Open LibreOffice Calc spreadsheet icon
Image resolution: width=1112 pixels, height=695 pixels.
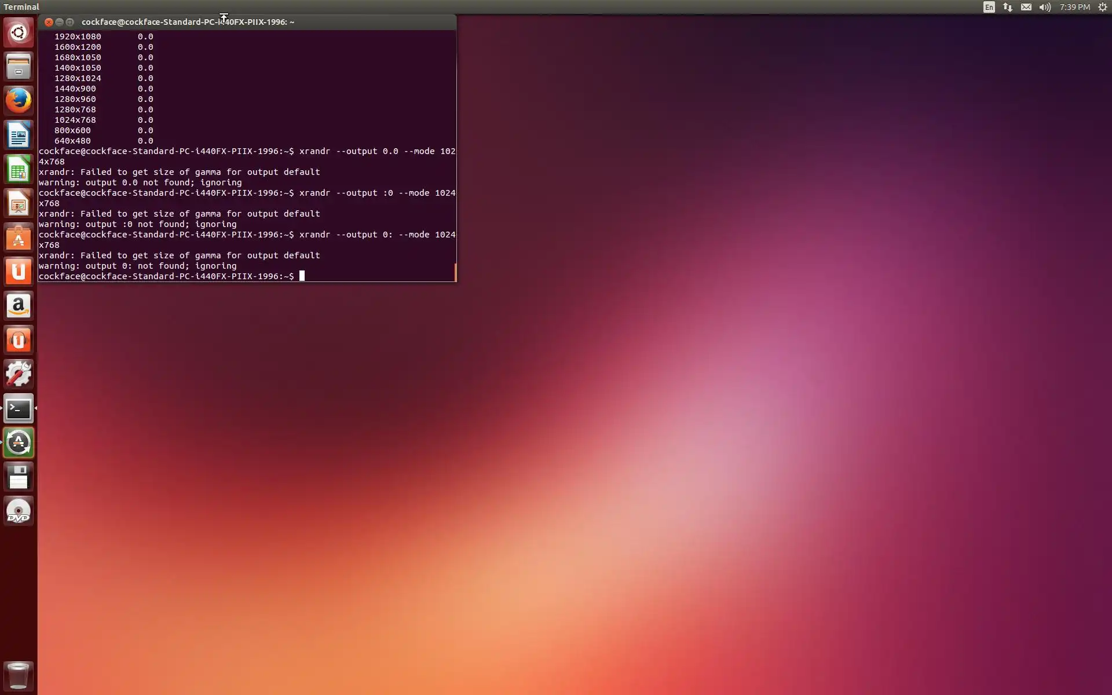pos(19,170)
